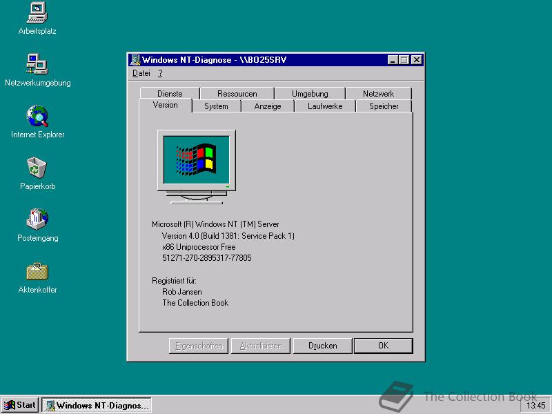Screen dimensions: 552x414
Task: Switch to the Anzeige tab
Action: coord(268,106)
